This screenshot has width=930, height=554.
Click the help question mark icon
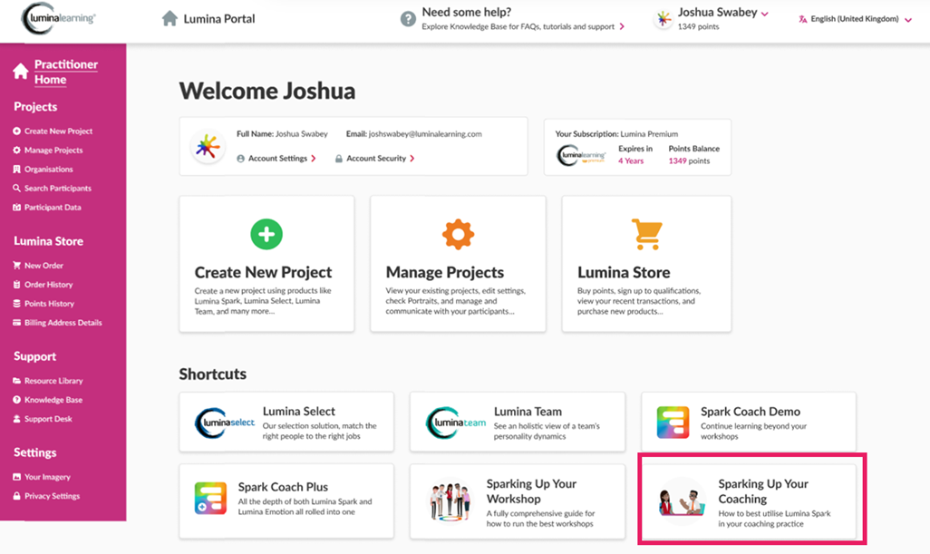[x=408, y=19]
